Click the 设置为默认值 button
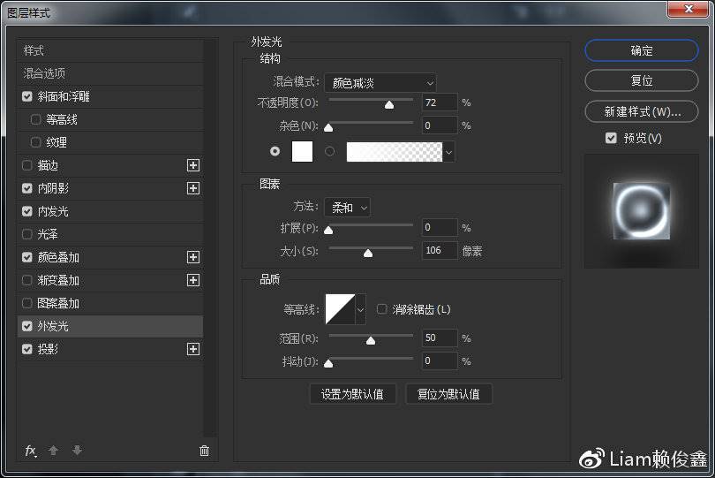This screenshot has height=478, width=715. tap(352, 394)
